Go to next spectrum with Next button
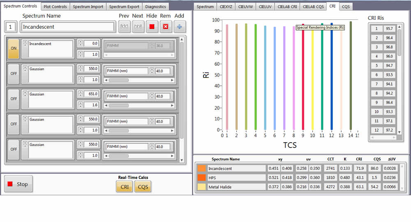The height and width of the screenshot is (222, 411). click(138, 26)
